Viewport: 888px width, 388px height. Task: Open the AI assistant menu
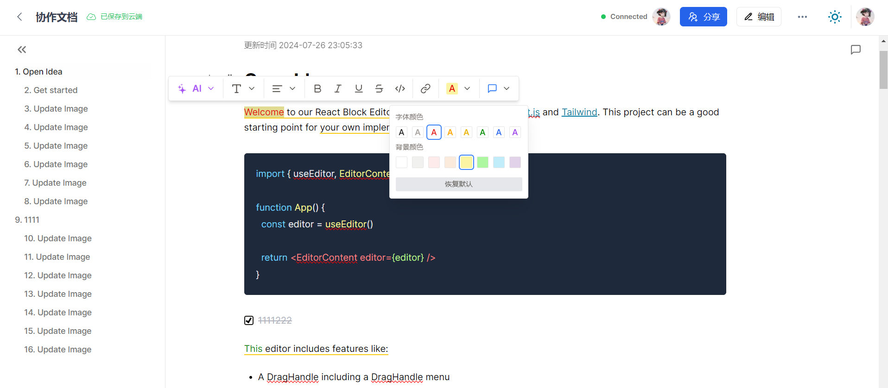197,88
